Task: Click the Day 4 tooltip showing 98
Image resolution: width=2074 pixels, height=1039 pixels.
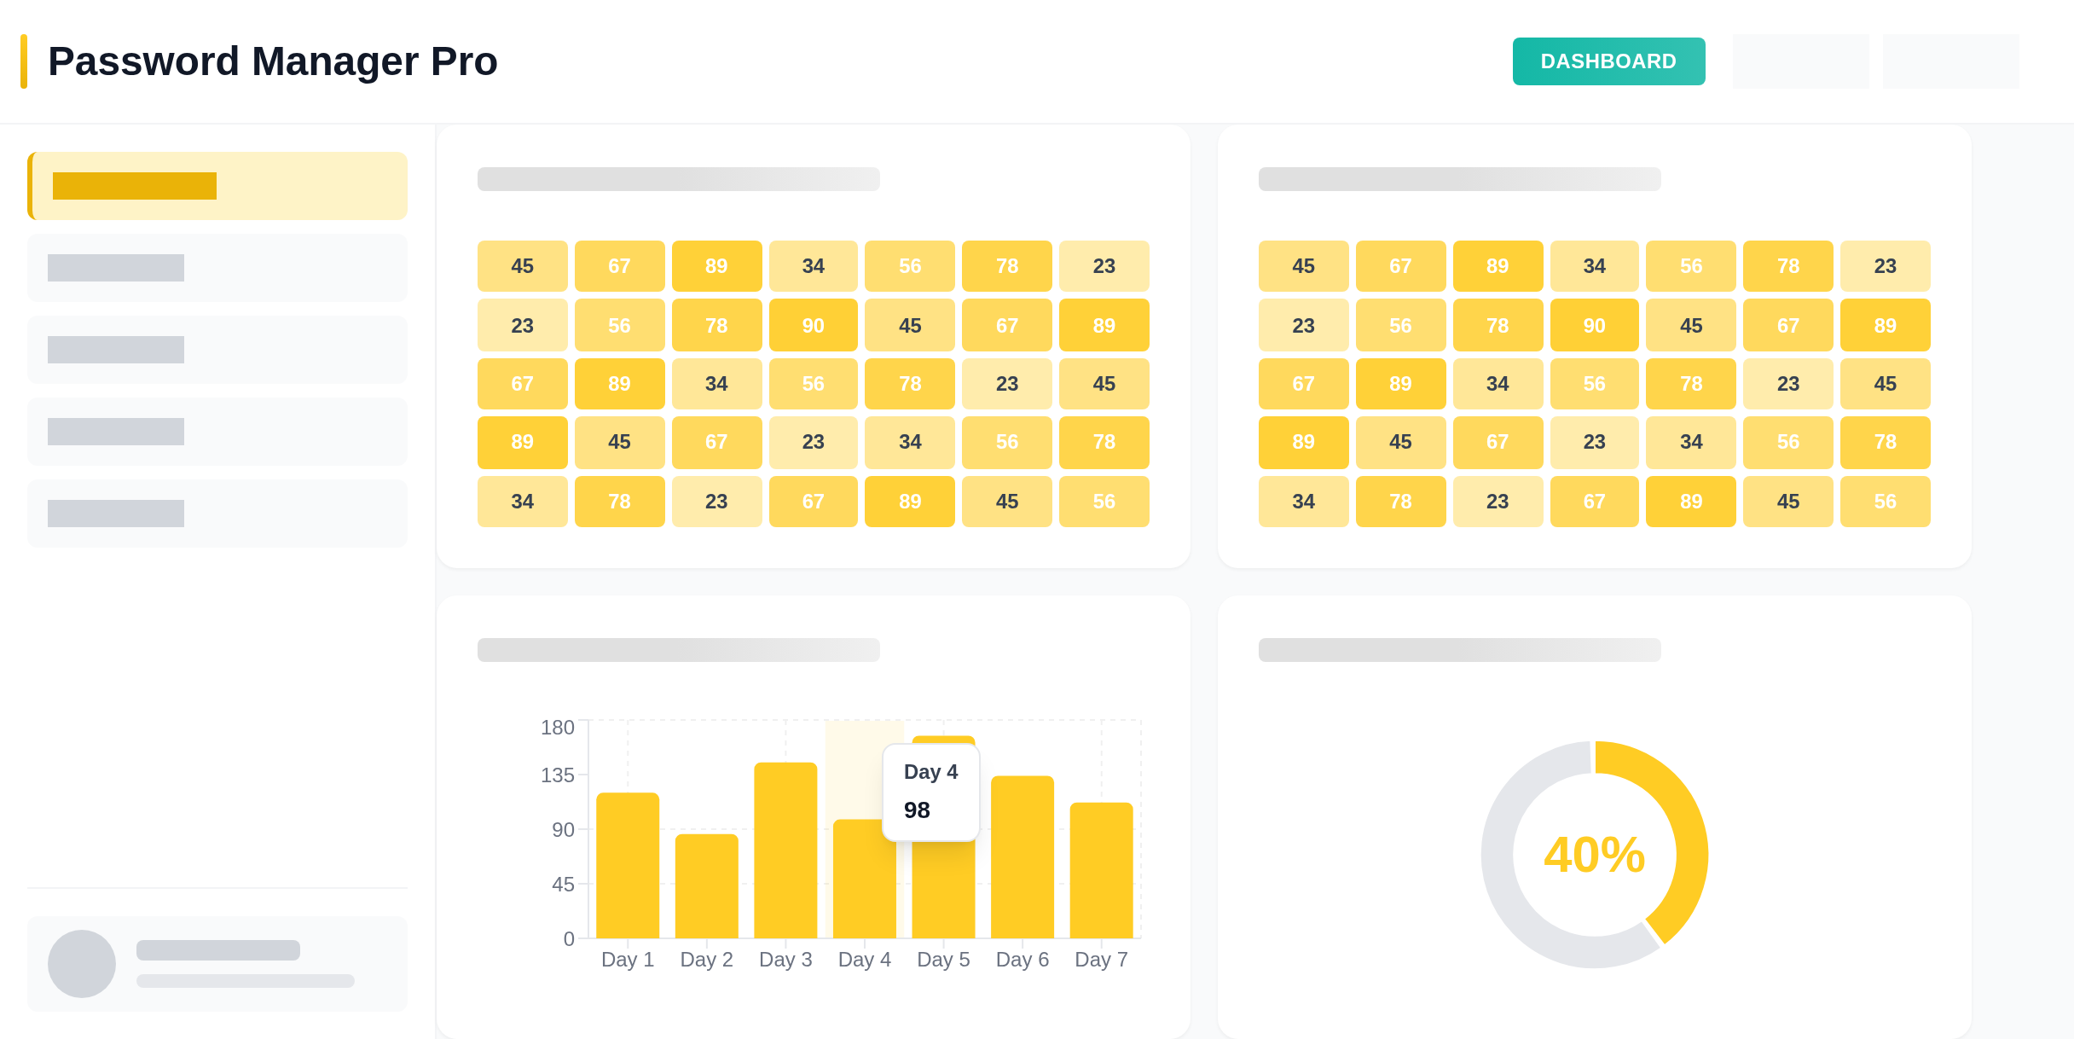Action: click(930, 792)
